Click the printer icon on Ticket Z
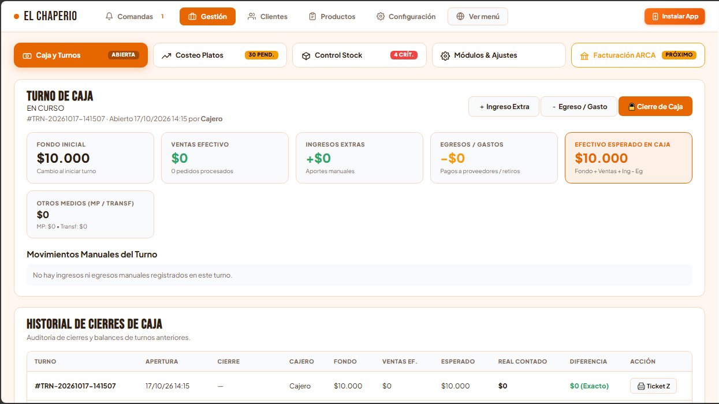719x404 pixels. [641, 386]
